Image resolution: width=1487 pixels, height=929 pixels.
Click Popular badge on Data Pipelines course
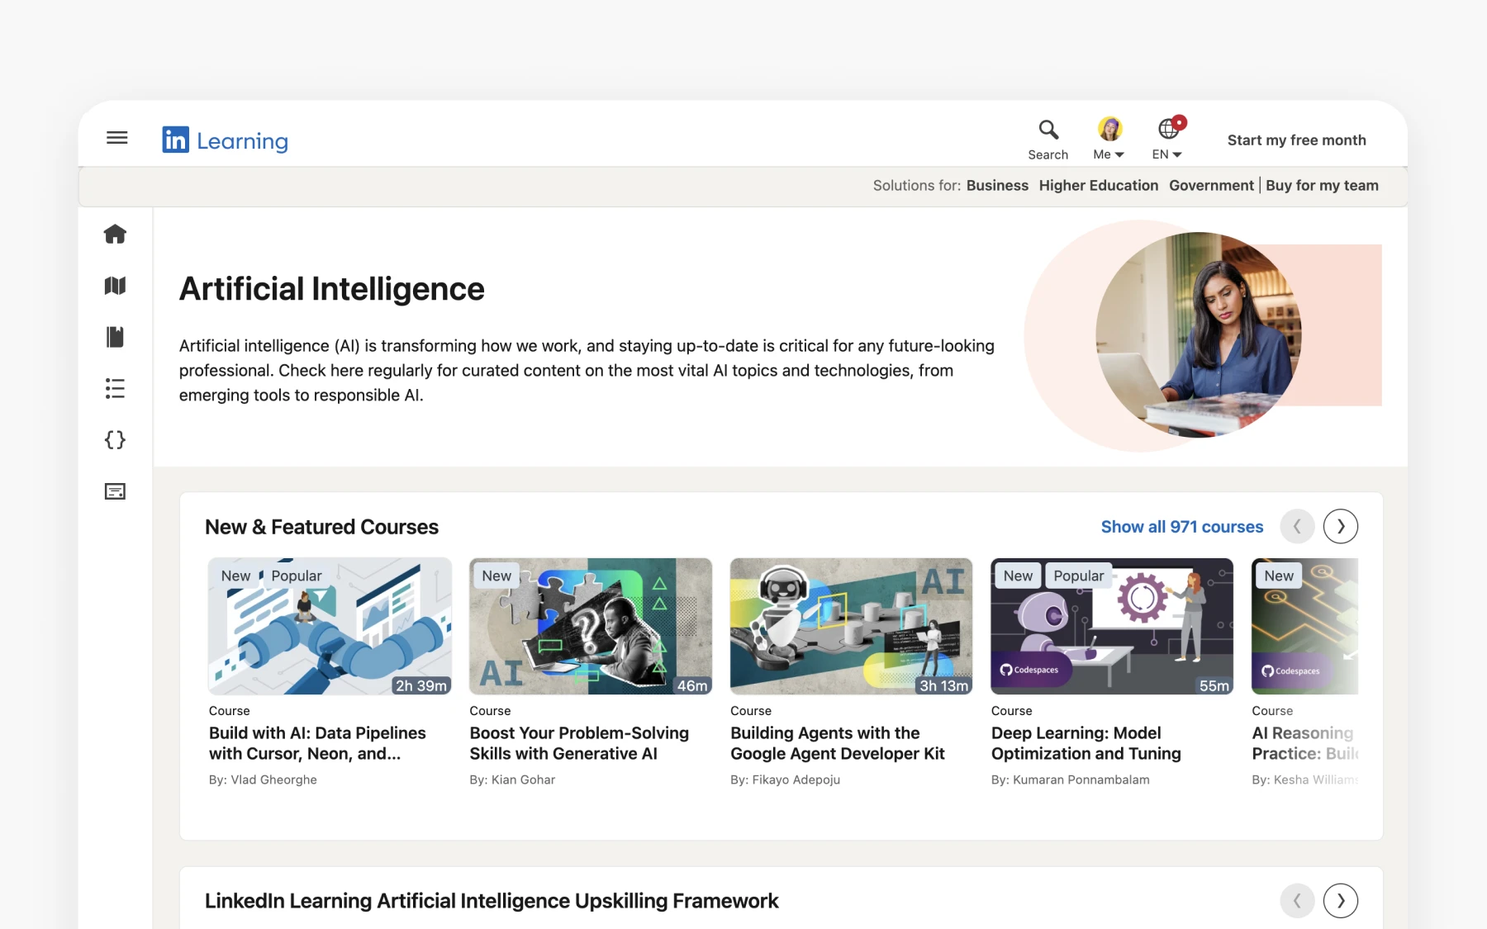(297, 576)
